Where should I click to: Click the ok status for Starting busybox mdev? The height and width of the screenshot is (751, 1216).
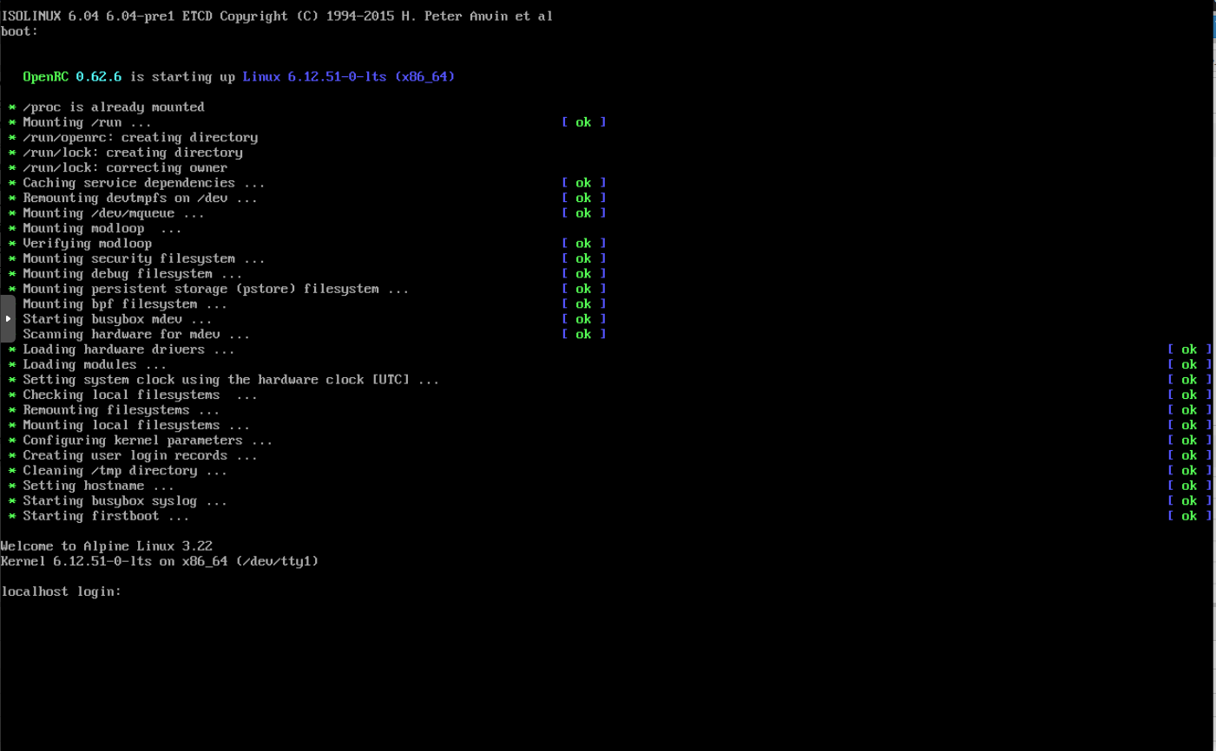pyautogui.click(x=583, y=318)
